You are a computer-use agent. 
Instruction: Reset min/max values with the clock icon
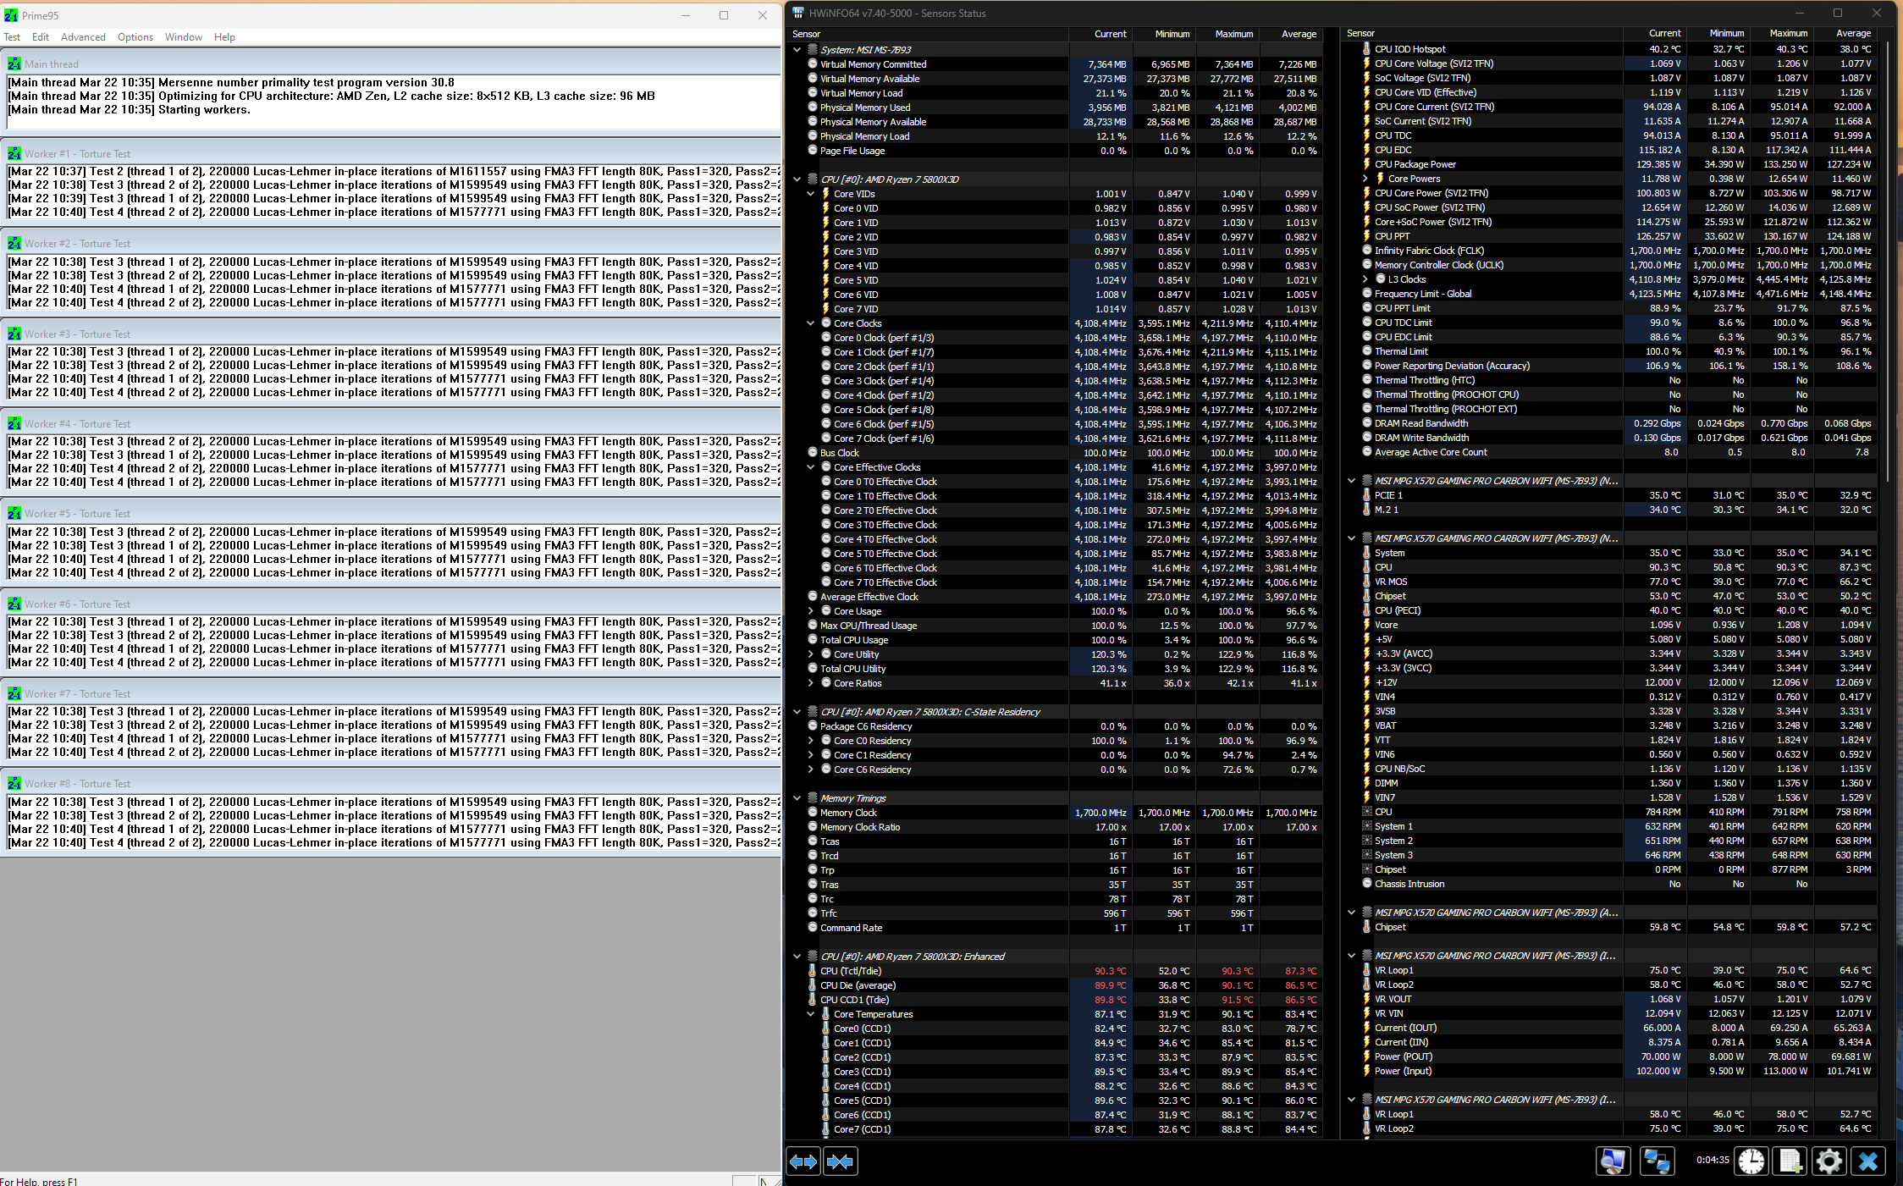[x=1751, y=1161]
